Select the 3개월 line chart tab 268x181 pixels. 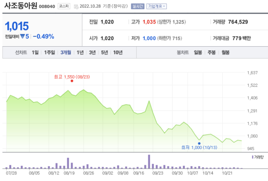click(66, 53)
